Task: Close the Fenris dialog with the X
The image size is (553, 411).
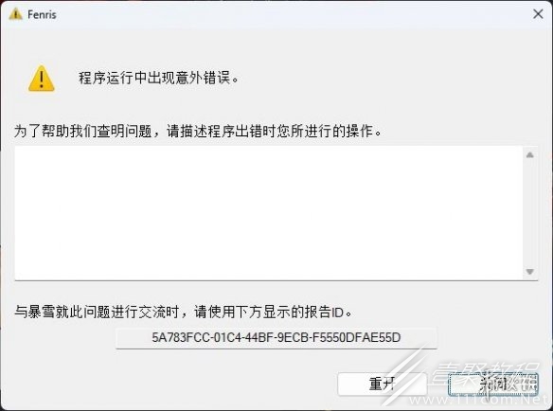Action: [x=538, y=14]
